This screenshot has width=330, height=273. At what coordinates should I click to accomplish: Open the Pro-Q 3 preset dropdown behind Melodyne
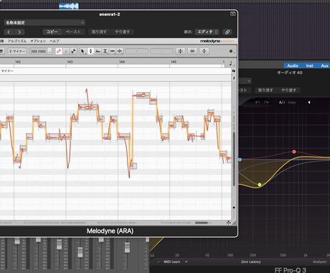pyautogui.click(x=245, y=81)
